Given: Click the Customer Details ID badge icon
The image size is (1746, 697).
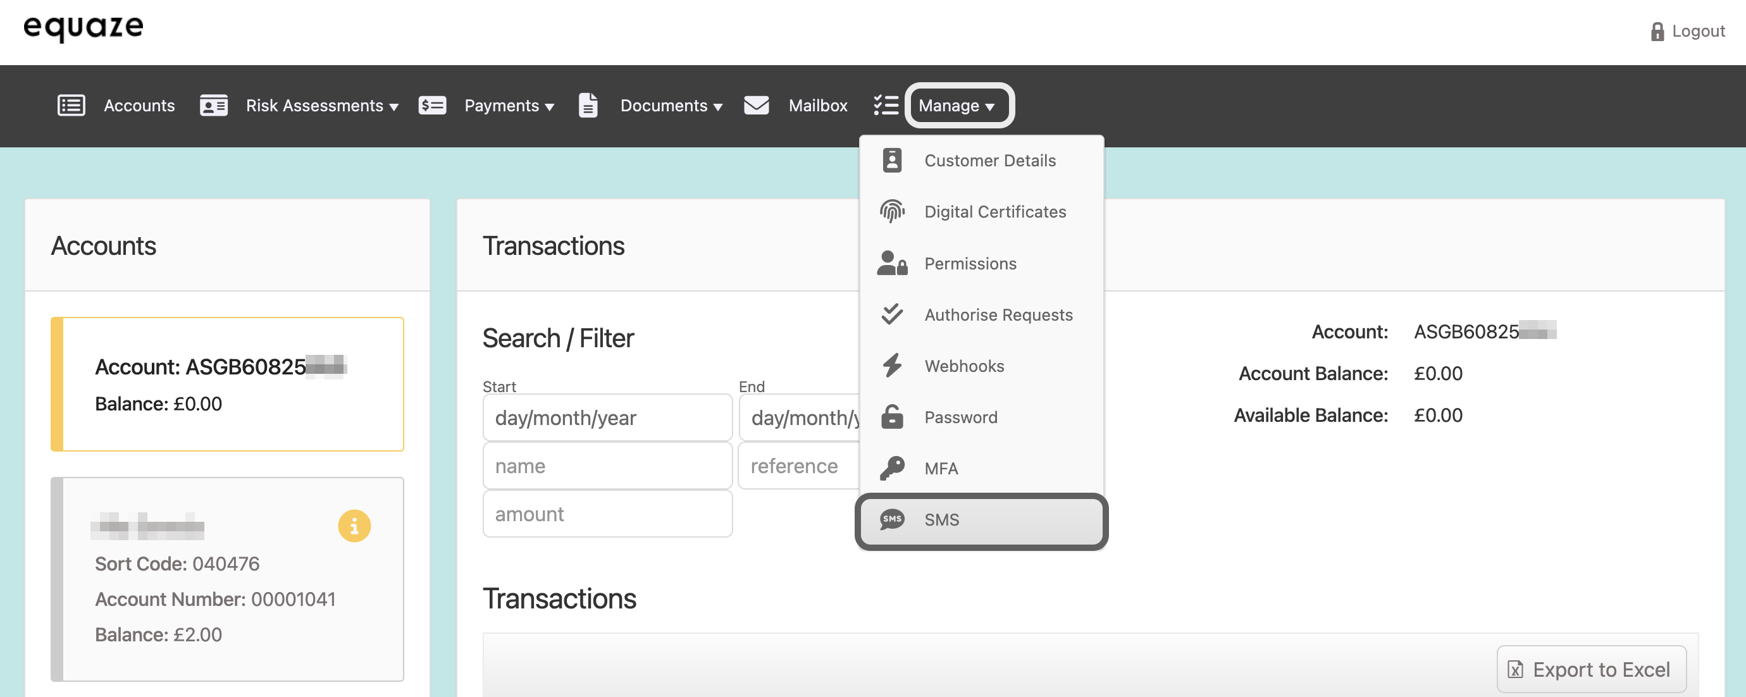Looking at the screenshot, I should 892,161.
